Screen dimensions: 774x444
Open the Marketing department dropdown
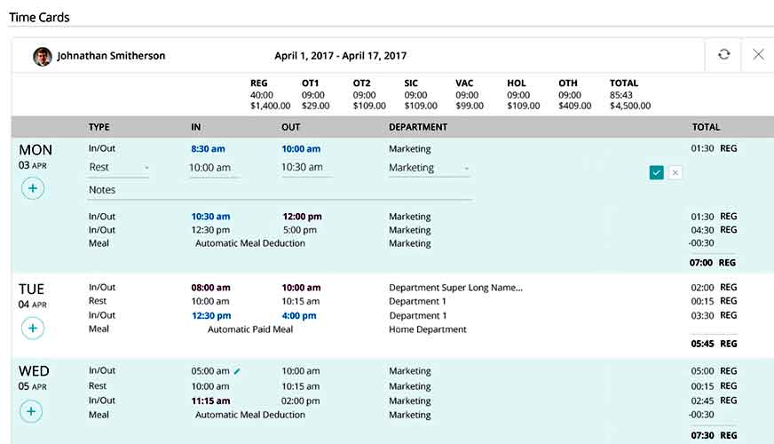point(429,168)
